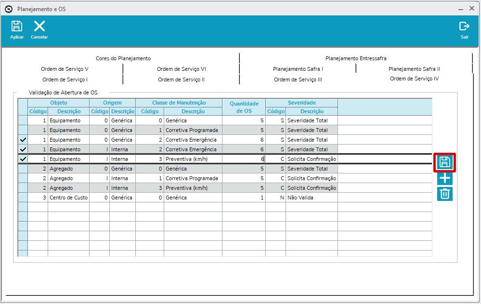Image resolution: width=481 pixels, height=304 pixels.
Task: Click the Sair exit icon
Action: pos(464,26)
